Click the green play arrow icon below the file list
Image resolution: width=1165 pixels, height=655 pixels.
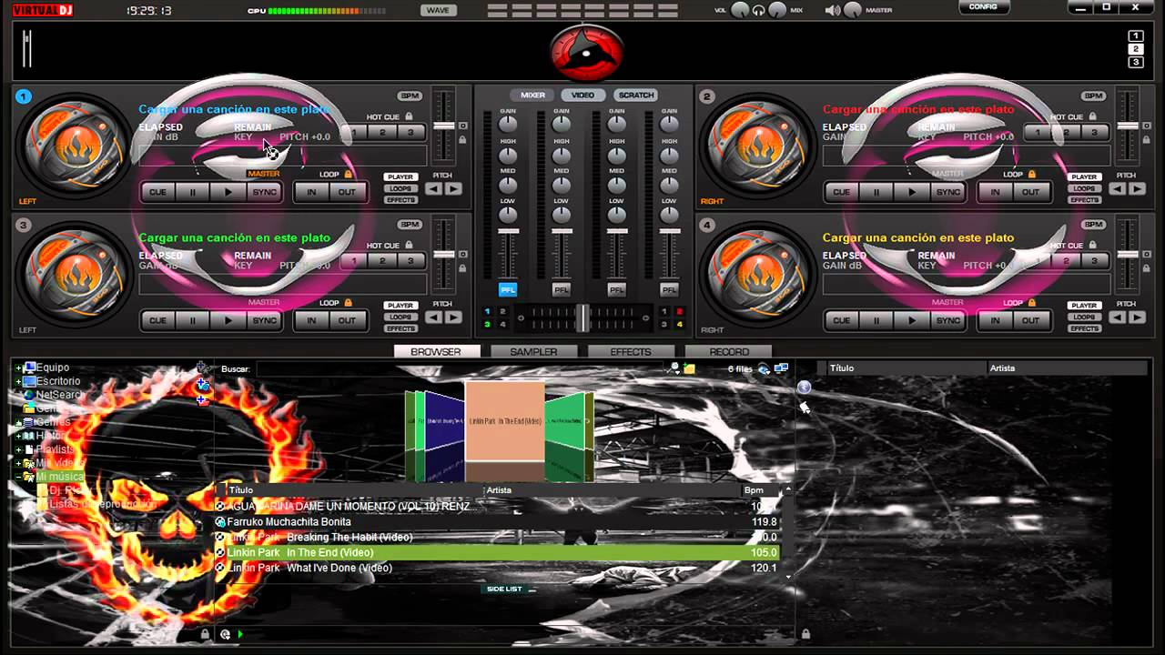[240, 634]
